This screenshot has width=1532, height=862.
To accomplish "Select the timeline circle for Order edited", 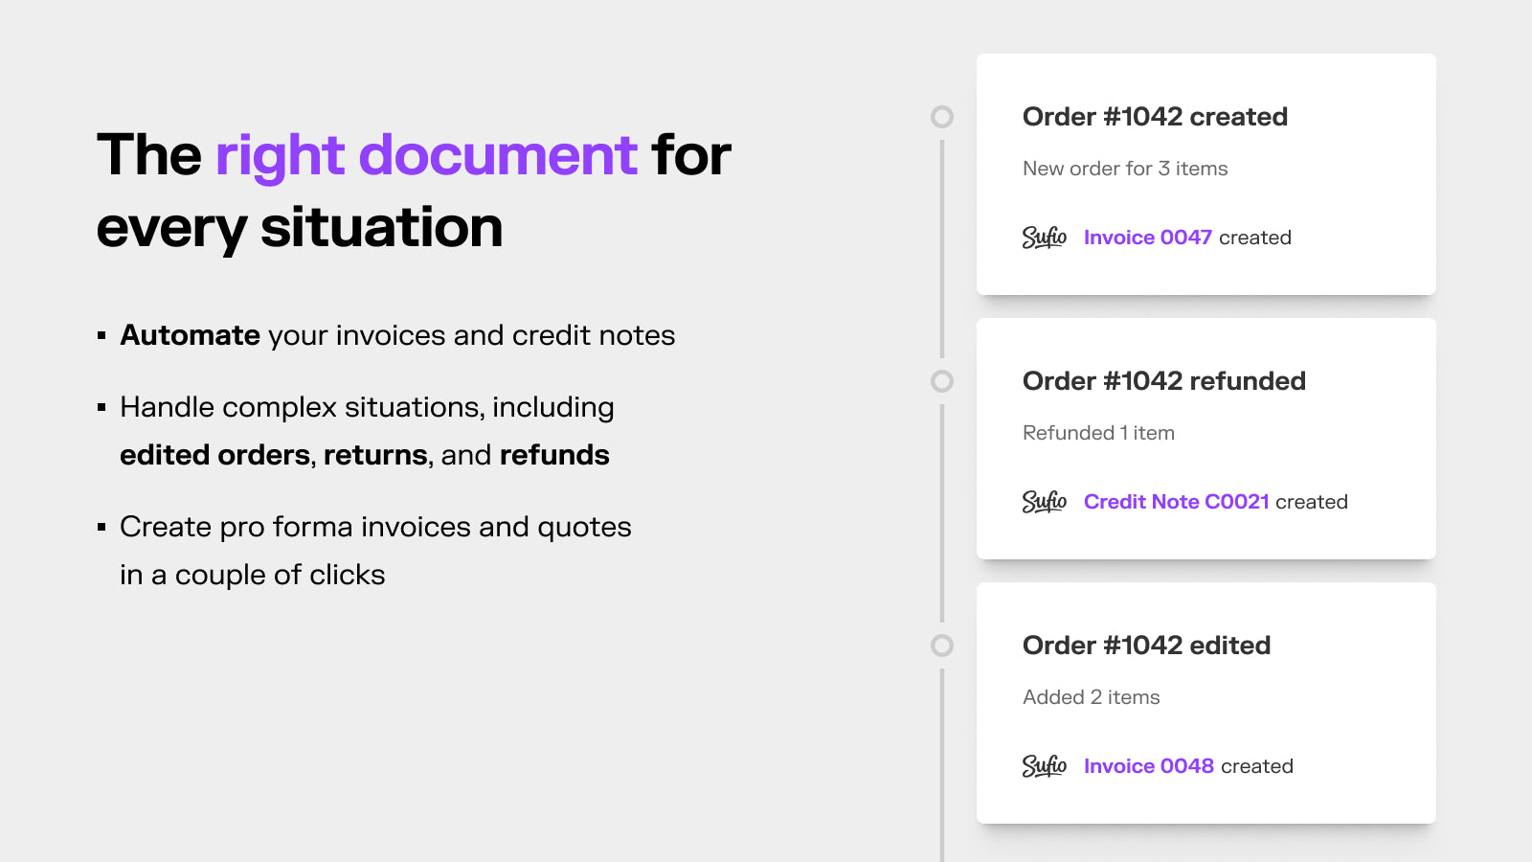I will coord(942,646).
